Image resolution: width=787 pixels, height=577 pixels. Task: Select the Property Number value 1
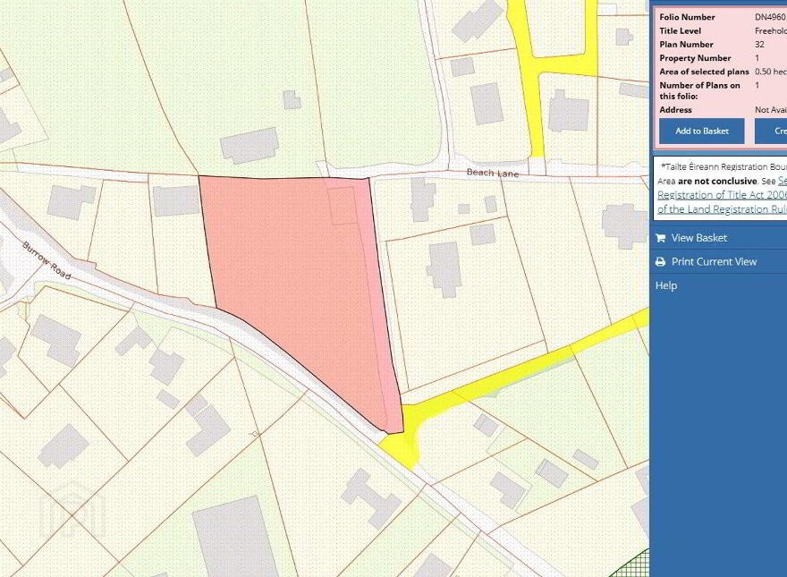[757, 58]
